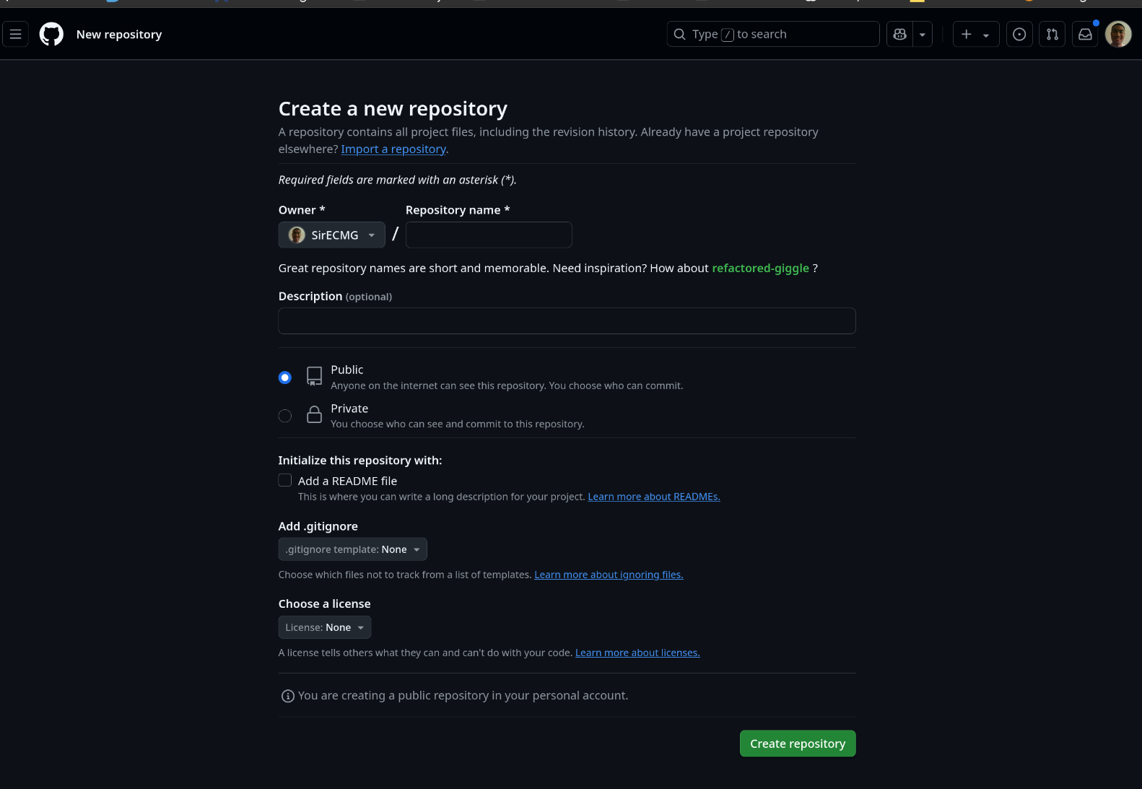Viewport: 1142px width, 789px height.
Task: Click the Private lock icon
Action: (x=314, y=414)
